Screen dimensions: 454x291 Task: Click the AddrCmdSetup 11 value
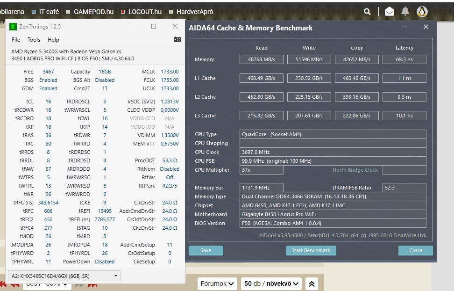pos(170,245)
